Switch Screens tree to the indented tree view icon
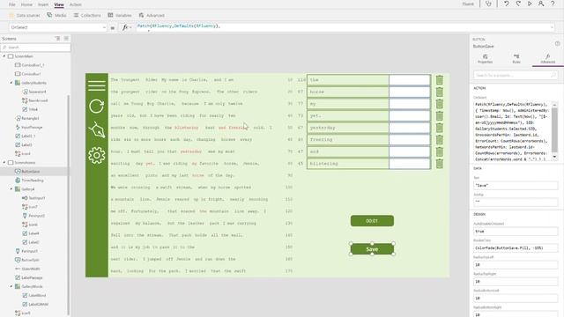564x317 pixels. click(57, 39)
